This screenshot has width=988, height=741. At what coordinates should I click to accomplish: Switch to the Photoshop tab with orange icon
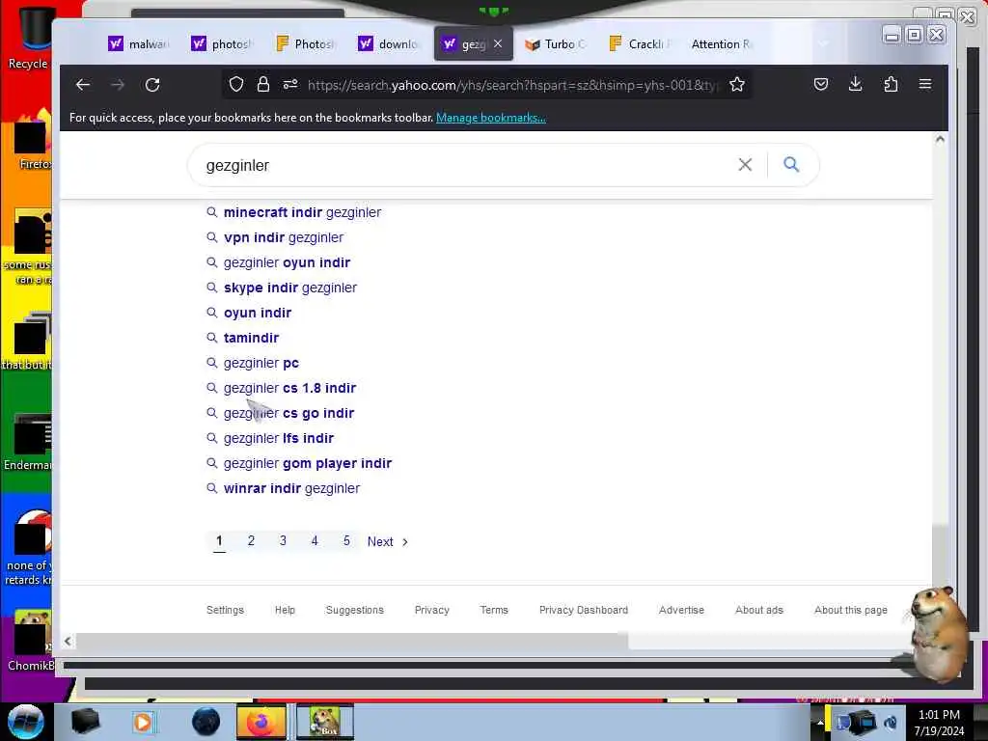tap(306, 44)
